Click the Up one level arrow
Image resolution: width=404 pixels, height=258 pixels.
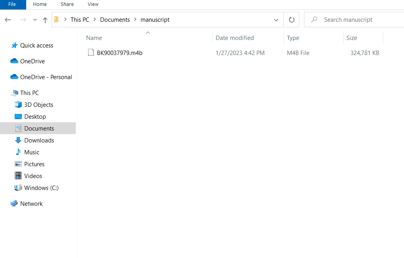[45, 20]
